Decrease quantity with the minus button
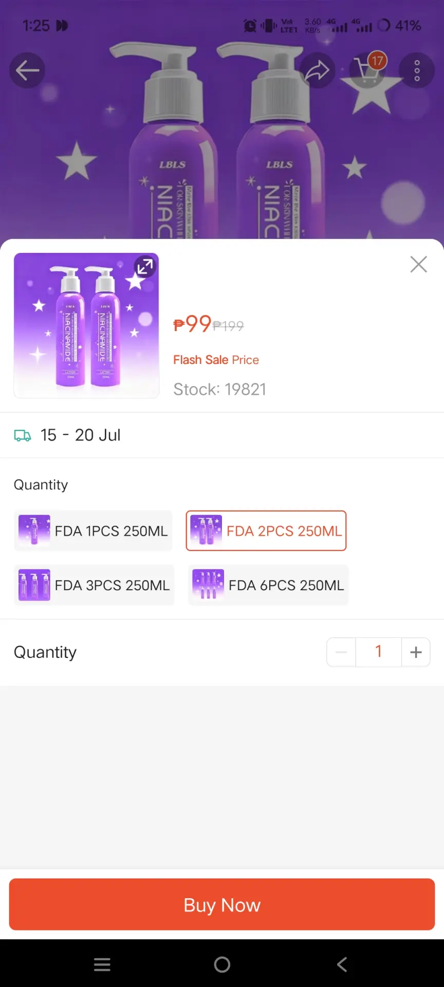Viewport: 444px width, 987px height. (341, 652)
